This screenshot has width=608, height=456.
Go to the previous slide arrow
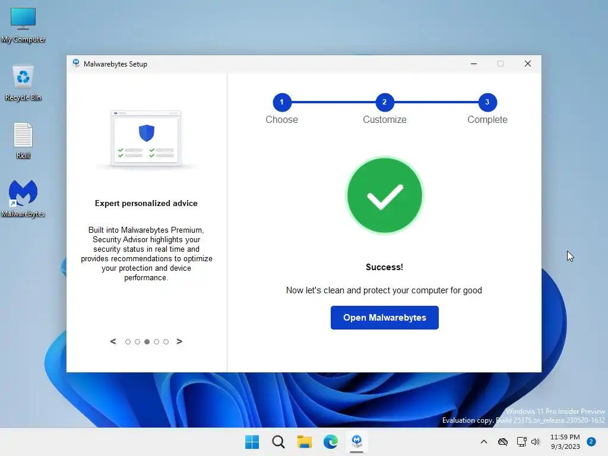coord(113,341)
